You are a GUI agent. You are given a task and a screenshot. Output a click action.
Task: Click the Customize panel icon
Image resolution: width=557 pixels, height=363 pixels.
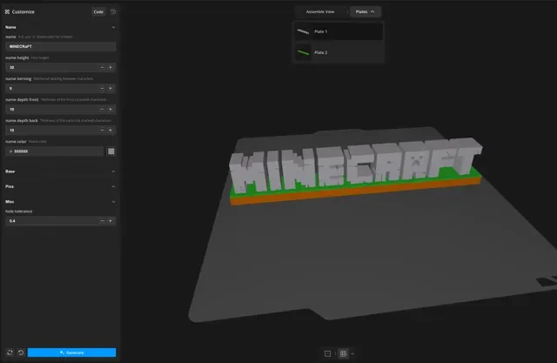click(x=7, y=11)
